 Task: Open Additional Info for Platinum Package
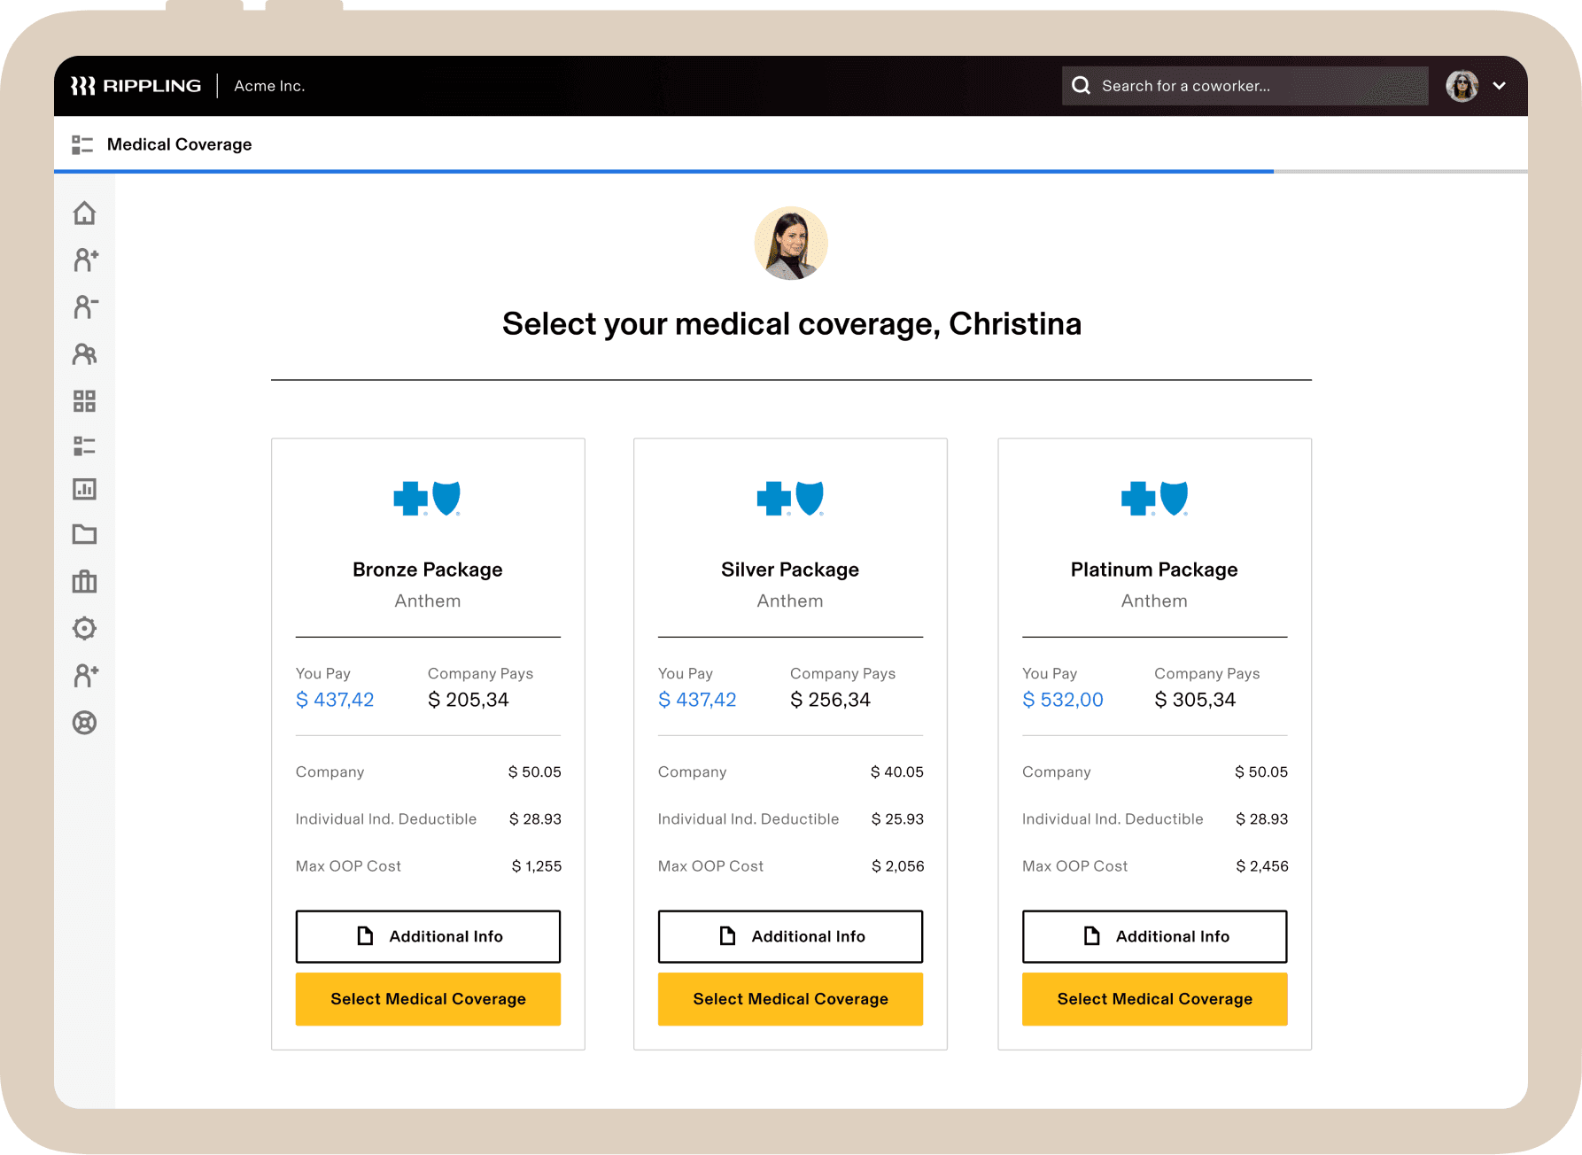[x=1154, y=936]
